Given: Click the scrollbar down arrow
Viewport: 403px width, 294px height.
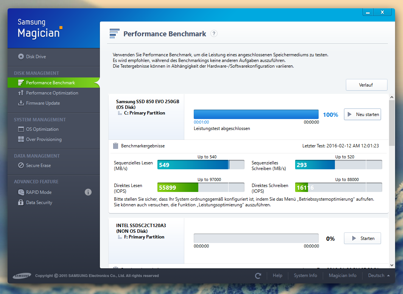Looking at the screenshot, I should pos(392,265).
